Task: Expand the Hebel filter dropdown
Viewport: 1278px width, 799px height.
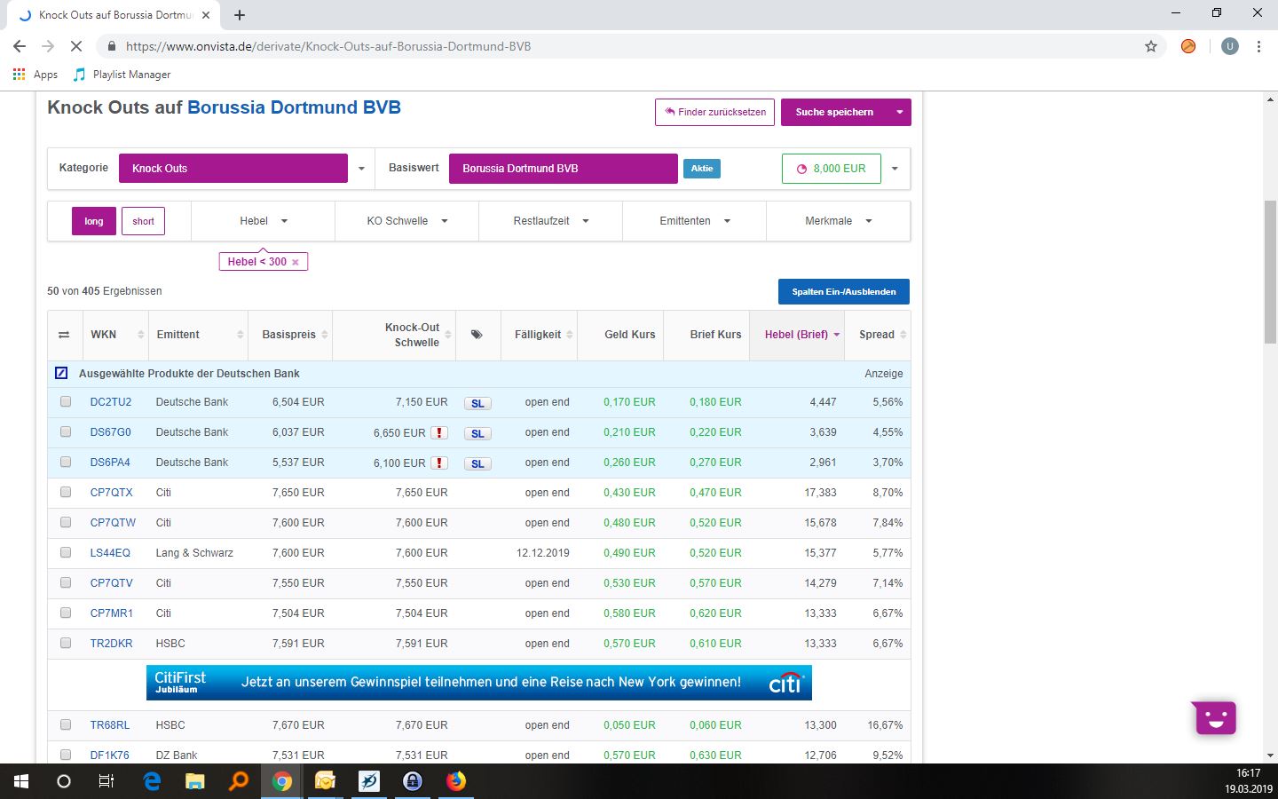Action: 263,221
